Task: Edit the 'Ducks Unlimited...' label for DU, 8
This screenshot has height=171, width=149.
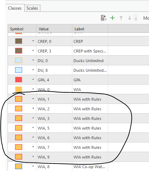Action: point(90,70)
